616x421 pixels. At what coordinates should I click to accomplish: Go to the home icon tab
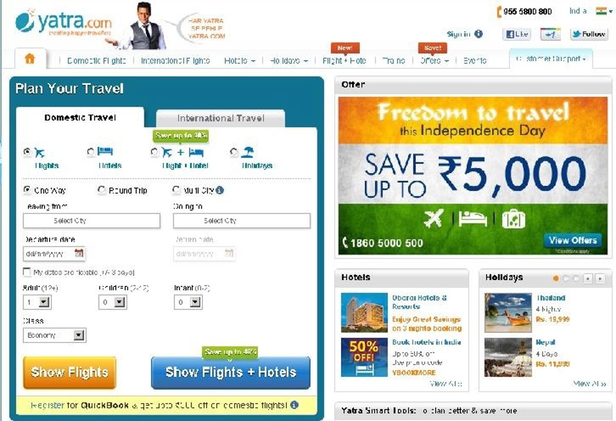pos(30,59)
